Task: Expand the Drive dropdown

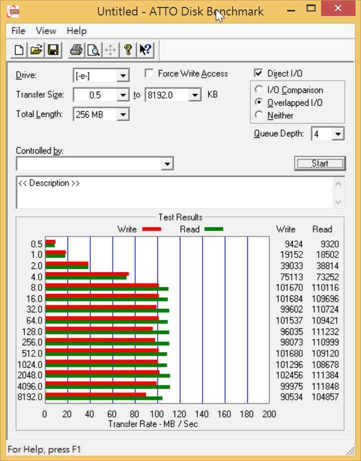Action: [x=123, y=76]
